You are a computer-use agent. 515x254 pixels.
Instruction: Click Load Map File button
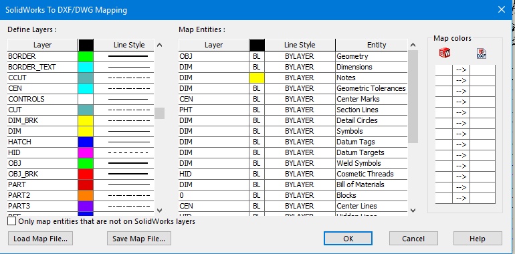point(40,239)
